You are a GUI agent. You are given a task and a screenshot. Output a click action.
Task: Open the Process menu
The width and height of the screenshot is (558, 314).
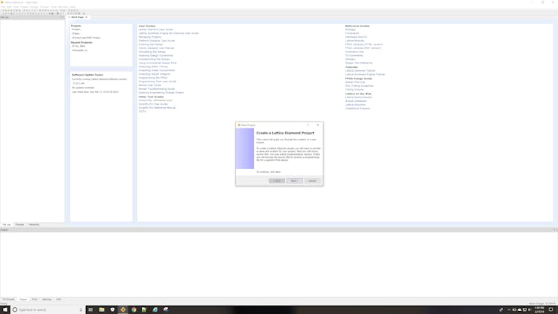(44, 7)
